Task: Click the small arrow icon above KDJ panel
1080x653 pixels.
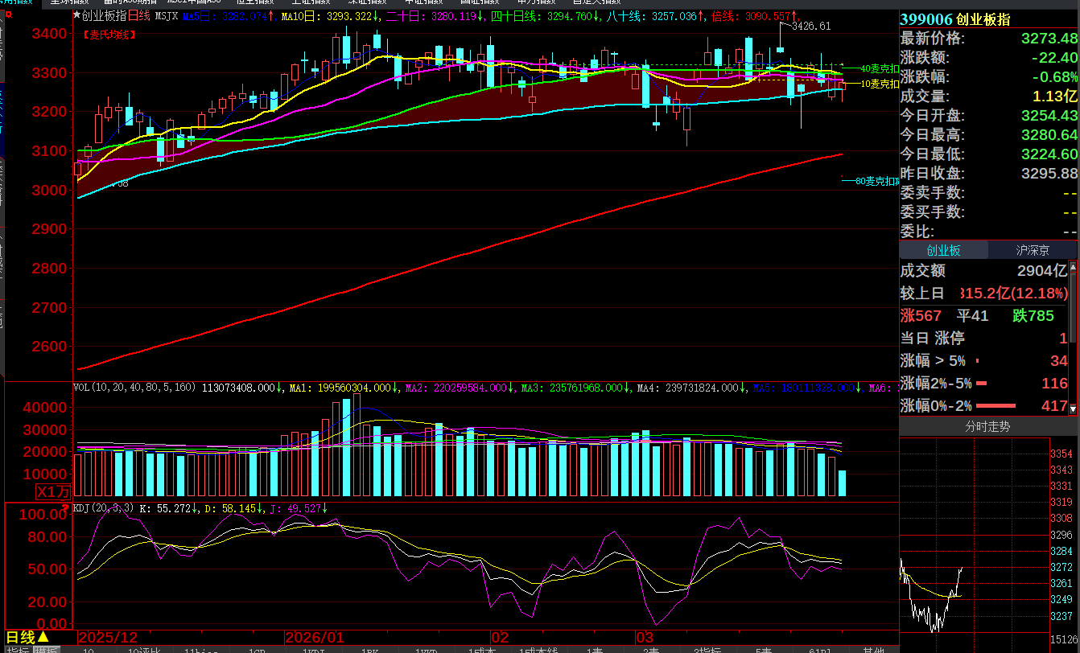Action: [x=66, y=505]
